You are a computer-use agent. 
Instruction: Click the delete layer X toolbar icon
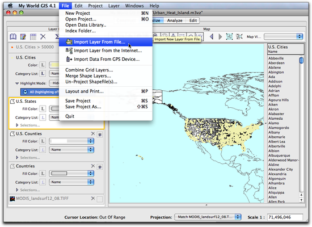pos(43,36)
